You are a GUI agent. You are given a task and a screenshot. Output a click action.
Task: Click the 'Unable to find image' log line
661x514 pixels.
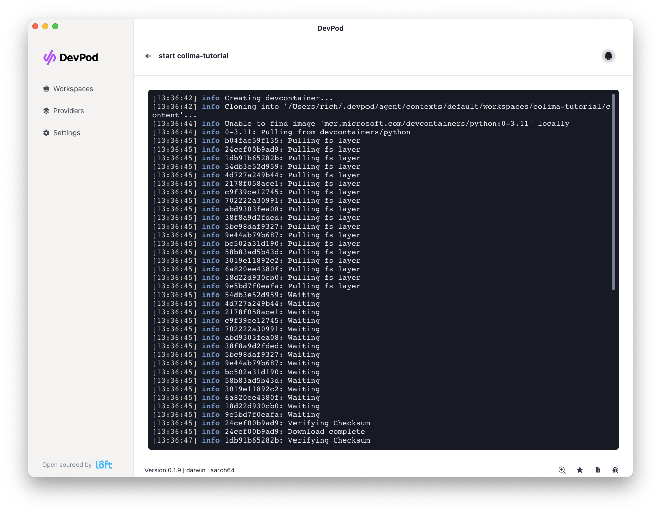(361, 124)
